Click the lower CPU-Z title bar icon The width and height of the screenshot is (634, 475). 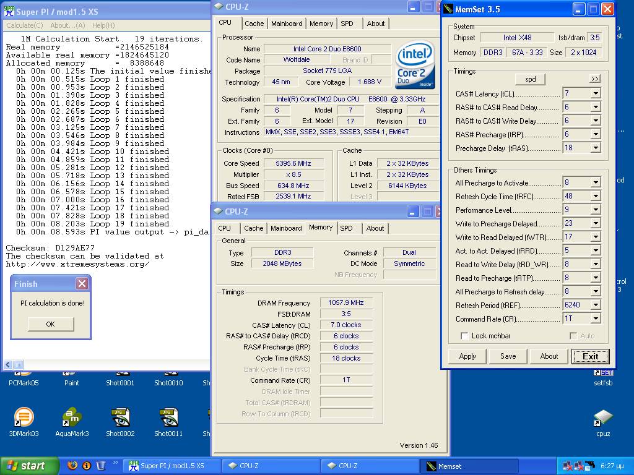pos(219,211)
